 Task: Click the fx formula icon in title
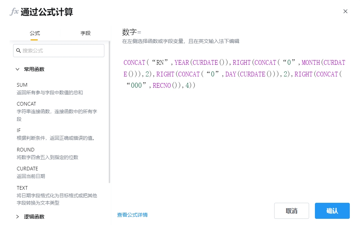pos(14,12)
